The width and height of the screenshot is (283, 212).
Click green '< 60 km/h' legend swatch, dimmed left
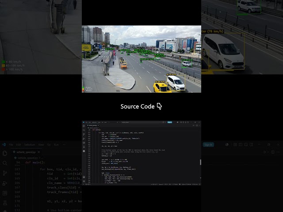point(3,62)
